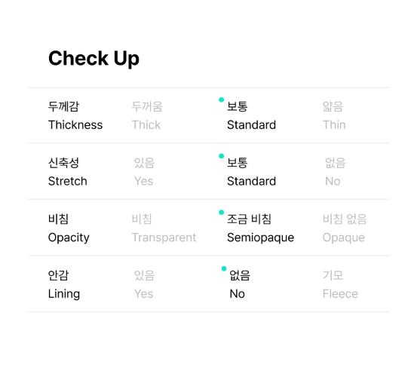Choose Standard for Thickness

click(251, 115)
